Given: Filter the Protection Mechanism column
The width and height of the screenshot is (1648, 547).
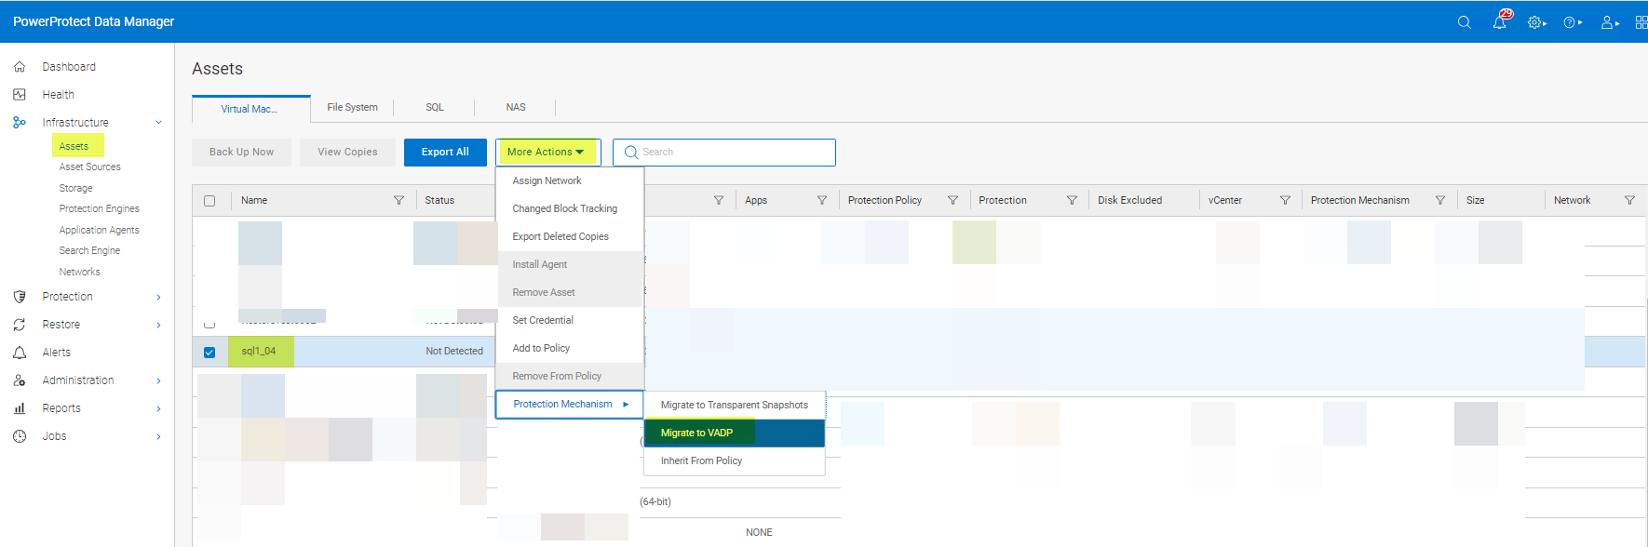Looking at the screenshot, I should coord(1440,200).
